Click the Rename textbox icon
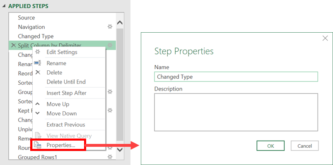333x165 pixels. (38, 63)
